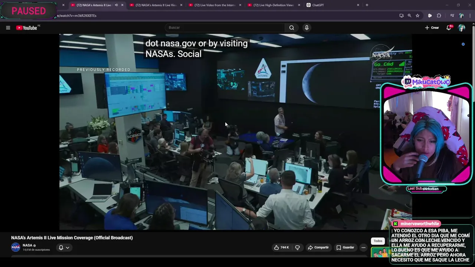475x267 pixels.
Task: Open the notifications bell with 9+ badge
Action: [449, 28]
